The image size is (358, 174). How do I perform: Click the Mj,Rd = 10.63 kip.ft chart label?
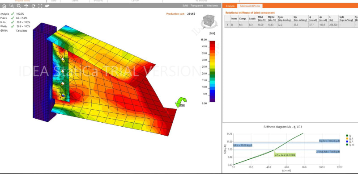tap(329, 141)
